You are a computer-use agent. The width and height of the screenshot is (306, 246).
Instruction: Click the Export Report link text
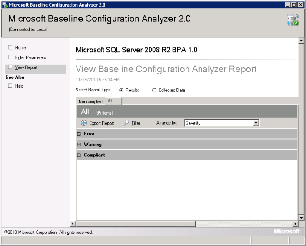tap(101, 123)
